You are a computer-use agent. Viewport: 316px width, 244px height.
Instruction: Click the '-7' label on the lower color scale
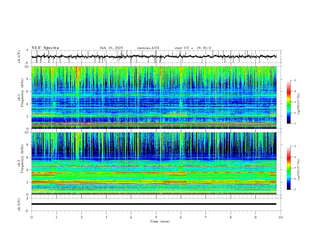[294, 190]
